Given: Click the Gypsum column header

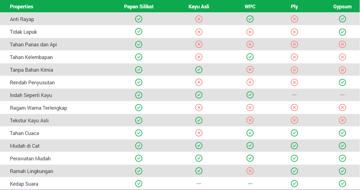Looking at the screenshot, I should 342,6.
